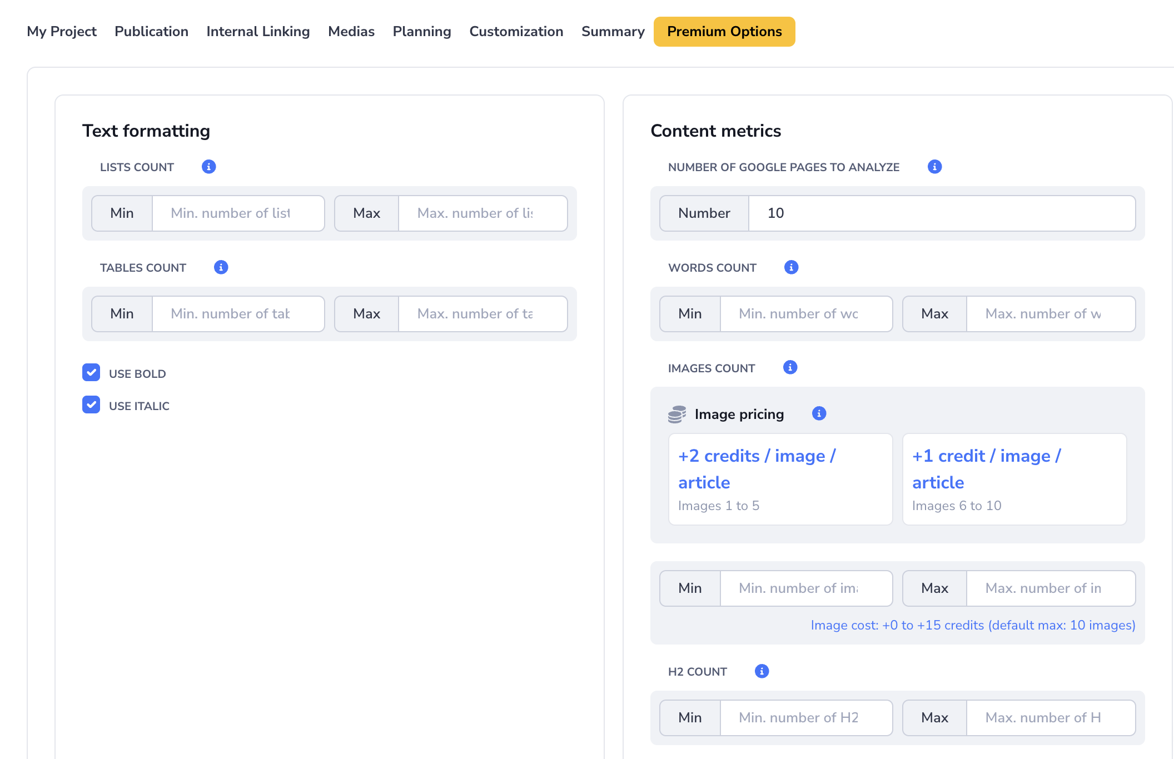Click info icon beside Tables Count
The image size is (1174, 759).
221,267
